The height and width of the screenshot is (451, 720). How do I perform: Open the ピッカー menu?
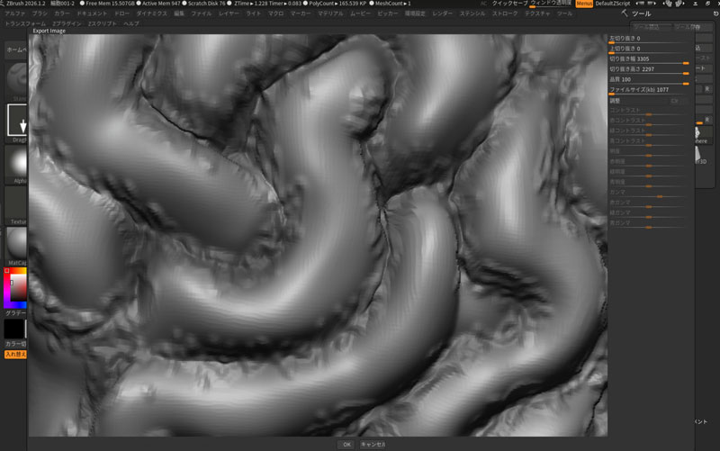(387, 14)
